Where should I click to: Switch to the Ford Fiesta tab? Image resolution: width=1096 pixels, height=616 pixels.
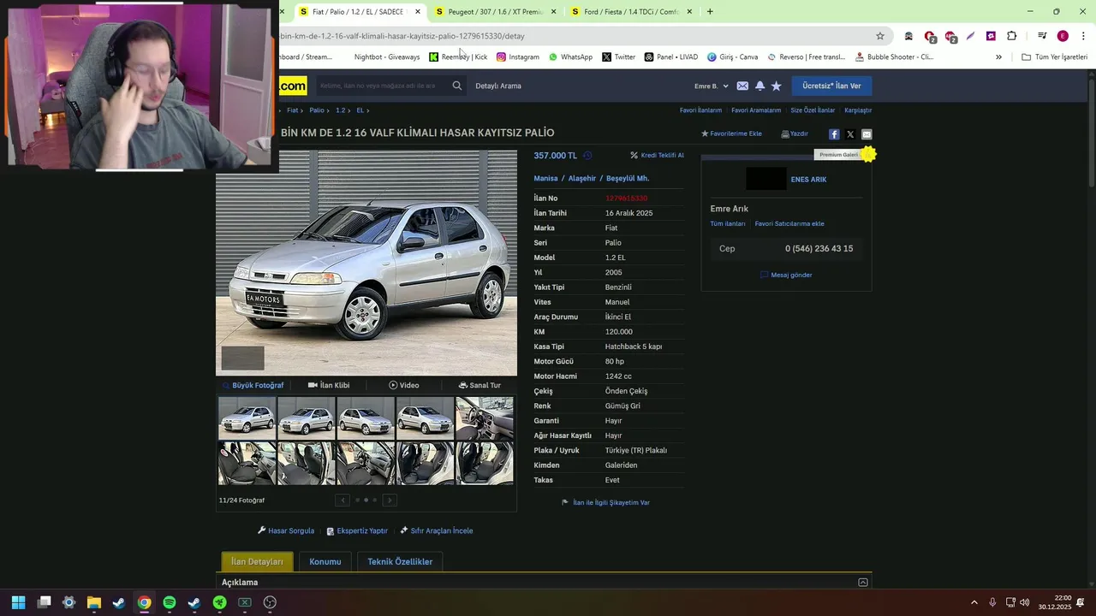click(631, 12)
